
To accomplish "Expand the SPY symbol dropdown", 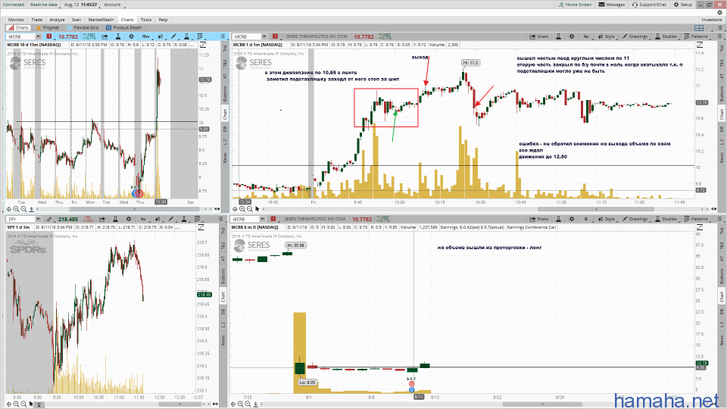I will click(38, 219).
